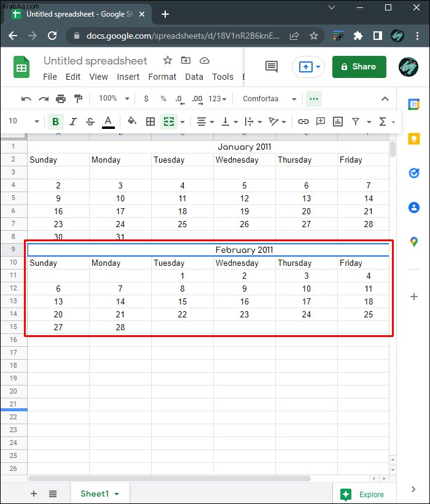This screenshot has width=430, height=504.
Task: Open the Insert menu
Action: coord(128,77)
